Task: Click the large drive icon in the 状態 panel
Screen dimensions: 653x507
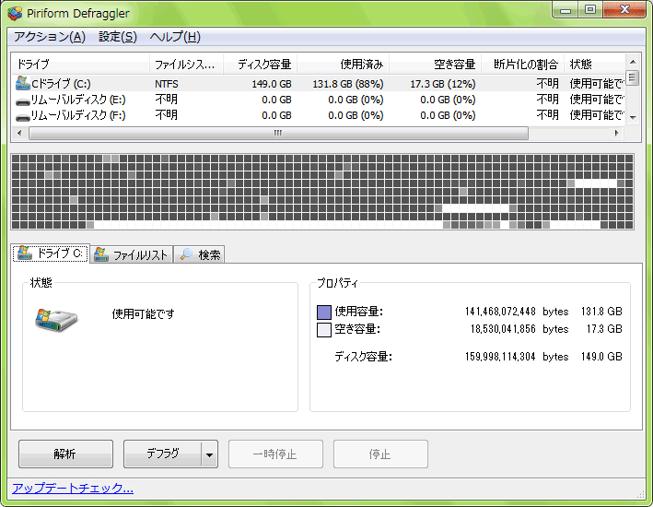Action: 56,320
